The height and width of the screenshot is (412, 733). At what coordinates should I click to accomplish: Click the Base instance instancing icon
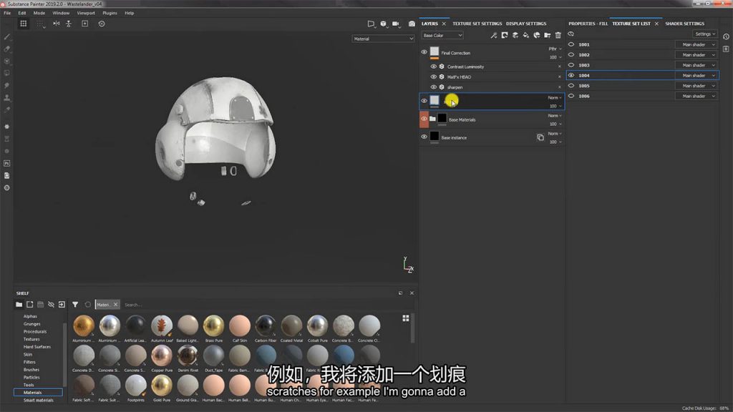(540, 137)
